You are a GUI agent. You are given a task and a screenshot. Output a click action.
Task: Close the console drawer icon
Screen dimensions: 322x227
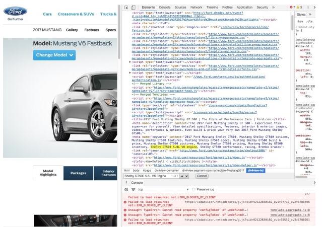pos(314,183)
